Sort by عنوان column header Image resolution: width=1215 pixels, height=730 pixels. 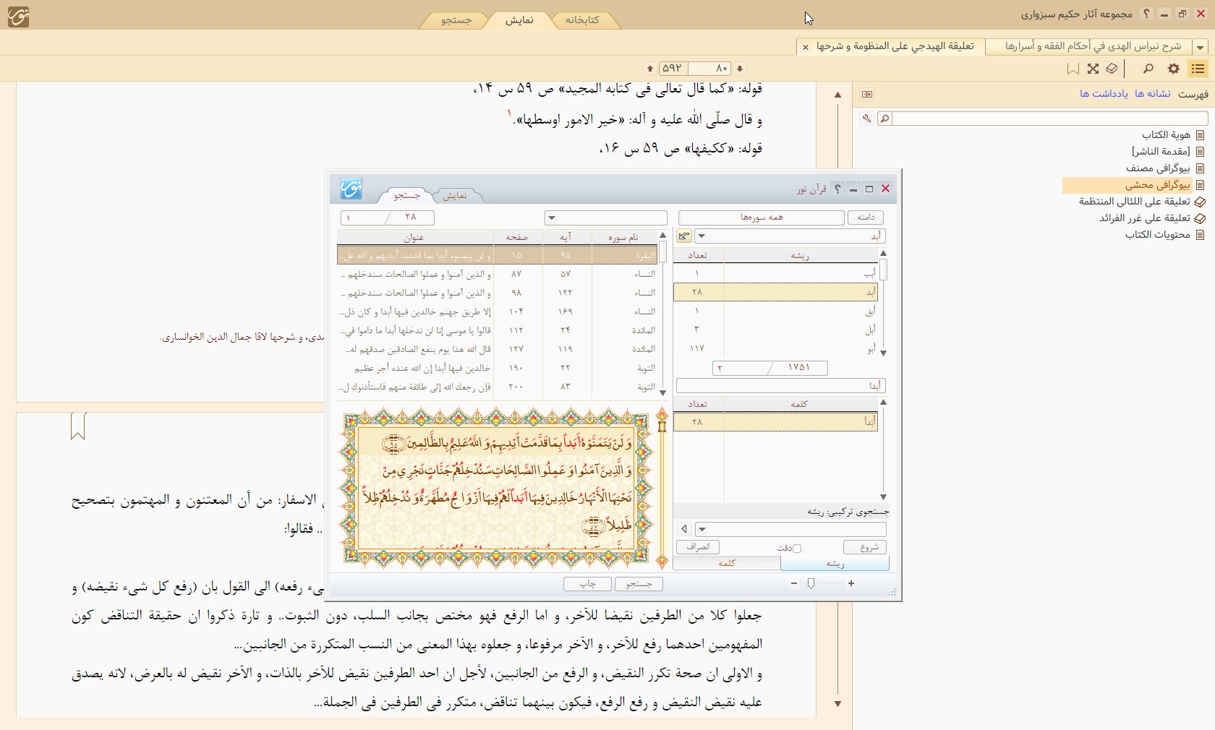coord(414,237)
